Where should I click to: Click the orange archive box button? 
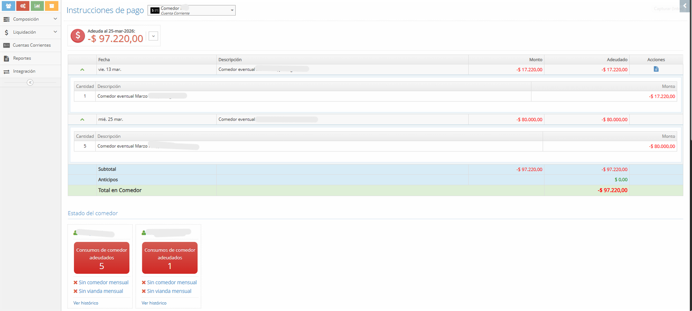[51, 6]
